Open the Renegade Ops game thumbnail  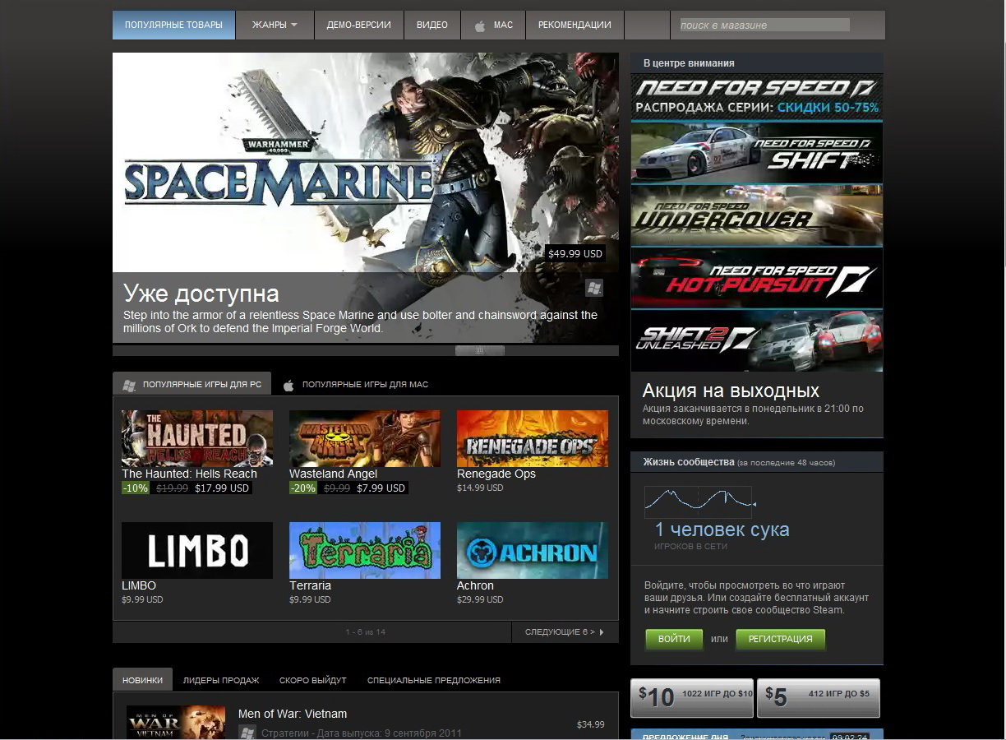pos(533,438)
